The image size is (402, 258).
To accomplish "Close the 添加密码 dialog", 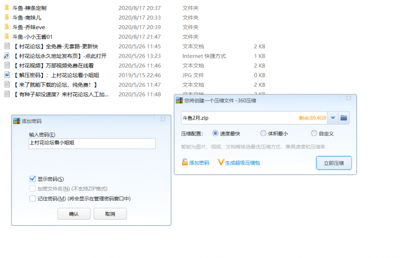I will click(x=163, y=119).
